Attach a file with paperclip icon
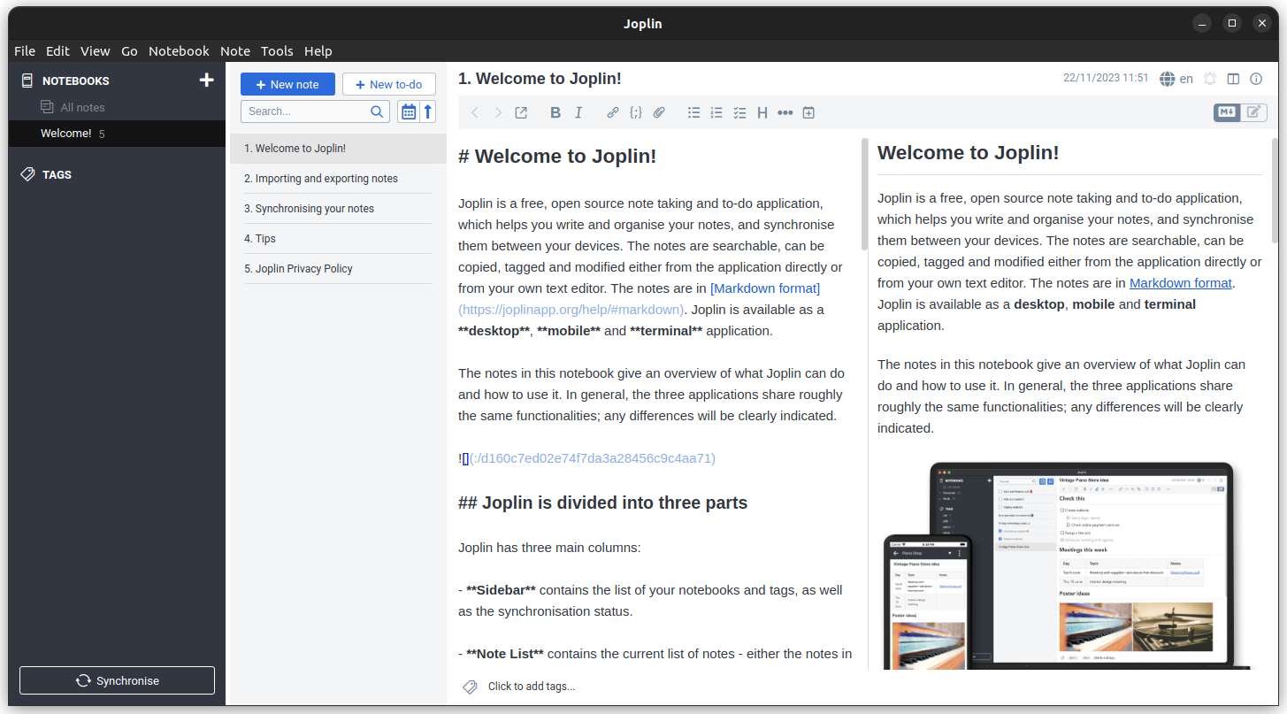This screenshot has height=714, width=1287. point(659,112)
